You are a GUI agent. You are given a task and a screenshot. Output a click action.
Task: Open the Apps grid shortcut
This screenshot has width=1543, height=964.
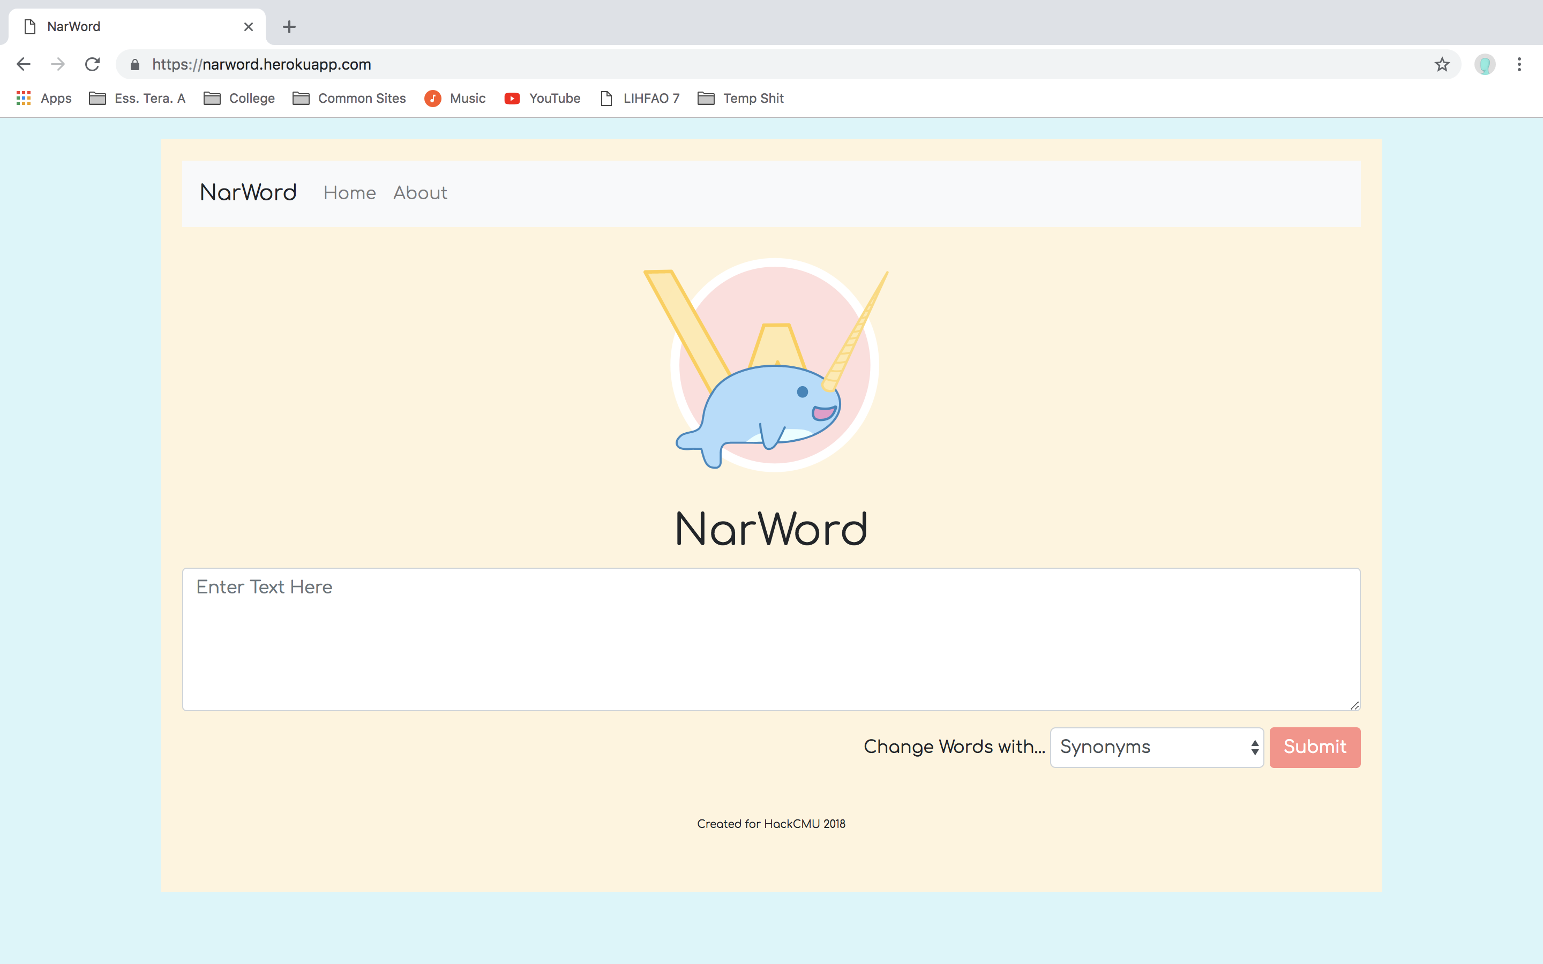point(43,98)
